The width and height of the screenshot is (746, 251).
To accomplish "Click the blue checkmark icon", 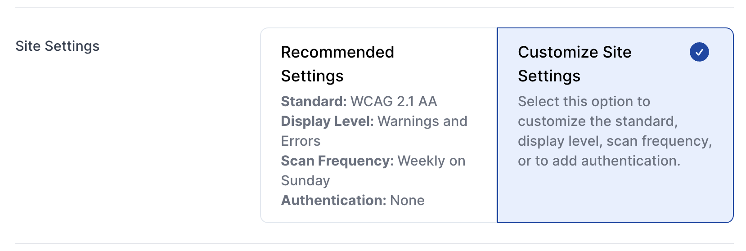I will (699, 52).
